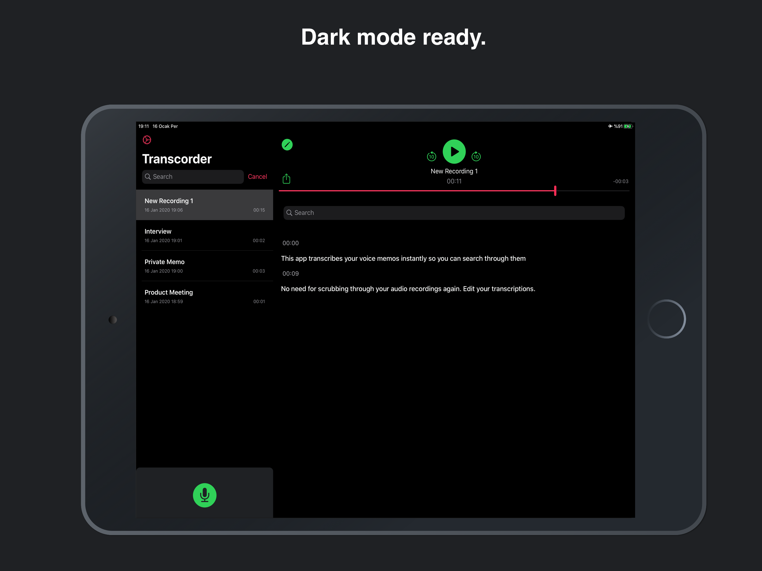The image size is (762, 571).
Task: Skip forward 10 seconds icon
Action: pos(476,157)
